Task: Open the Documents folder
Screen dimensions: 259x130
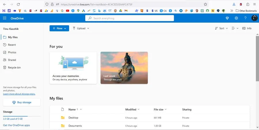Action: tap(75, 126)
